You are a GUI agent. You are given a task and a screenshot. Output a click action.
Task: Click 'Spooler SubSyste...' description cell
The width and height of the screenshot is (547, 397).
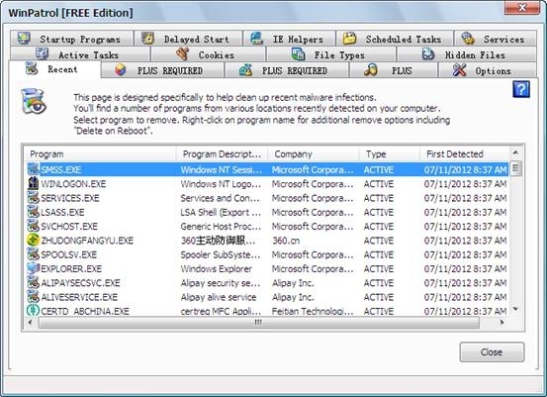click(221, 254)
